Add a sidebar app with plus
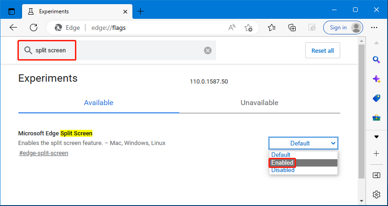 377,154
